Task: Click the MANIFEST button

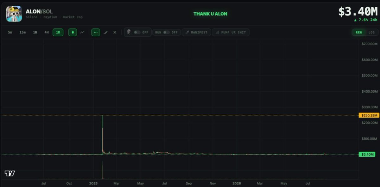Action: point(196,32)
